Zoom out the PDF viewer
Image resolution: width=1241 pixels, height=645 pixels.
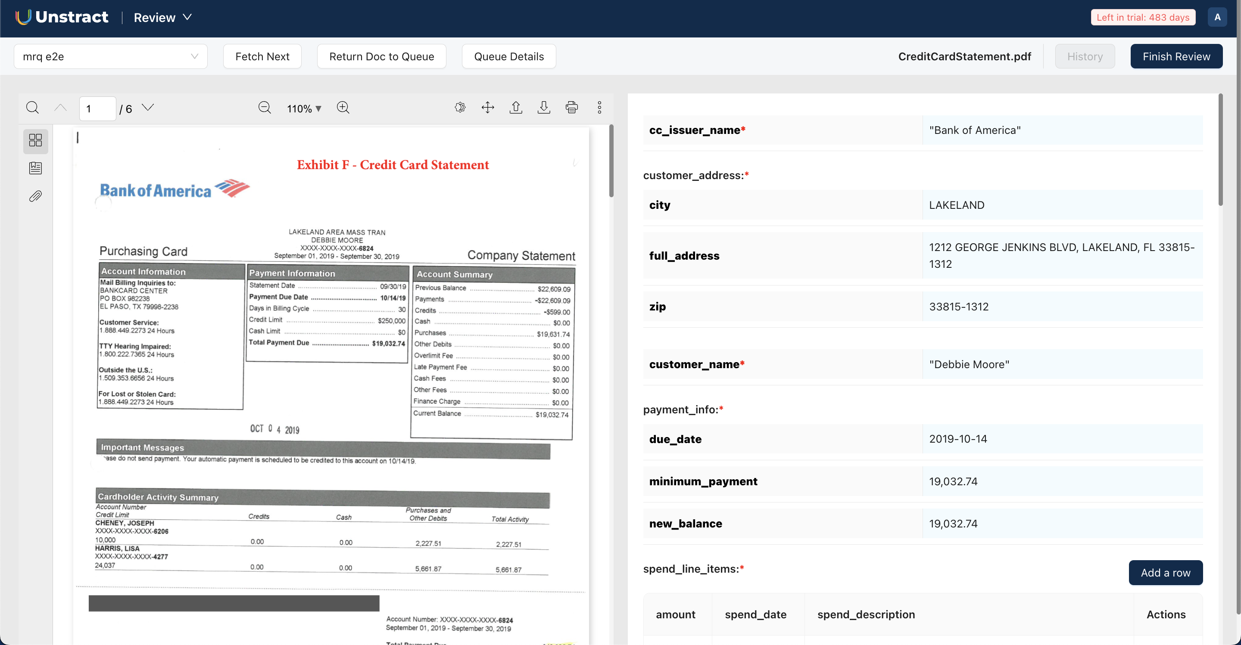coord(265,107)
